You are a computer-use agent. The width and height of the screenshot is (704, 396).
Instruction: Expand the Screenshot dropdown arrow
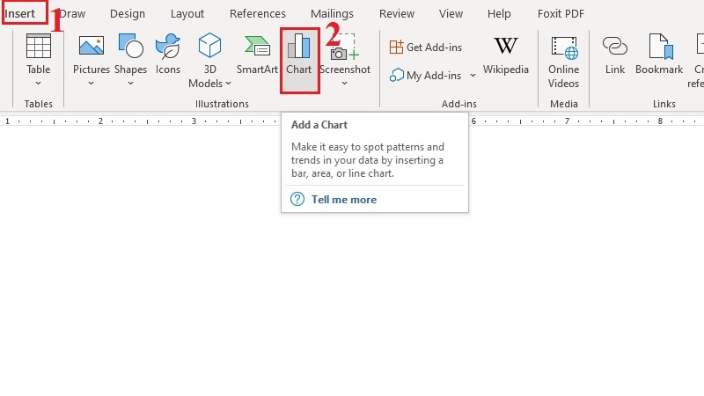(x=344, y=83)
